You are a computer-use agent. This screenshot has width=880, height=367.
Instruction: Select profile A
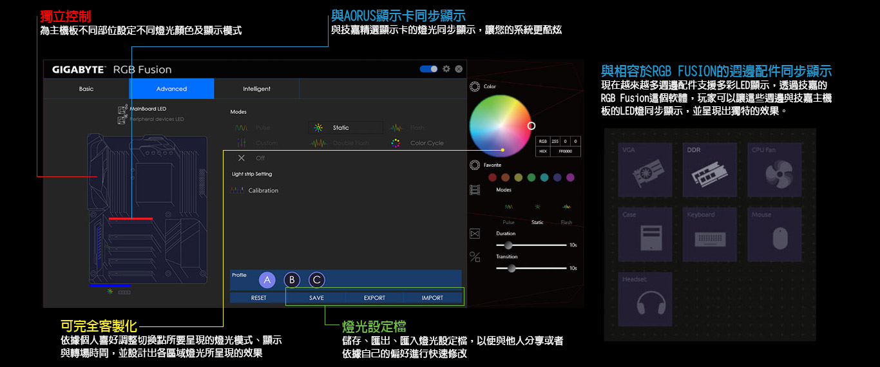[267, 280]
